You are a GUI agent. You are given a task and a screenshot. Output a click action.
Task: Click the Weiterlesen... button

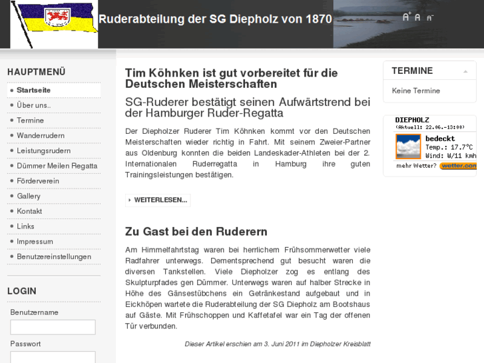point(158,200)
